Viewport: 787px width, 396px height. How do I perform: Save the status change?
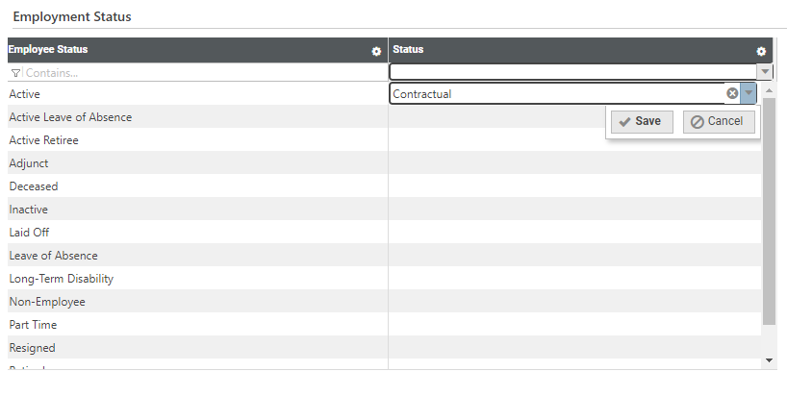pyautogui.click(x=642, y=122)
